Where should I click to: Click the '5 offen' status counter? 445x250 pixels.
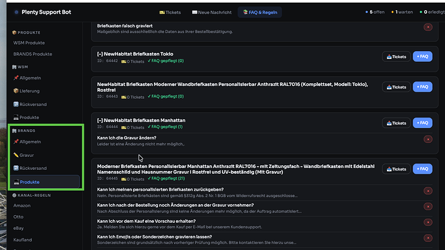pos(375,12)
